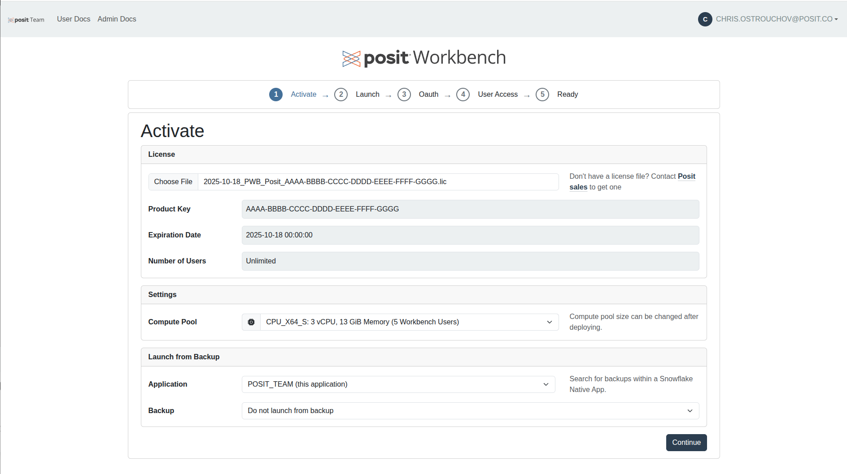847x474 pixels.
Task: Click the user avatar circle icon
Action: pos(705,19)
